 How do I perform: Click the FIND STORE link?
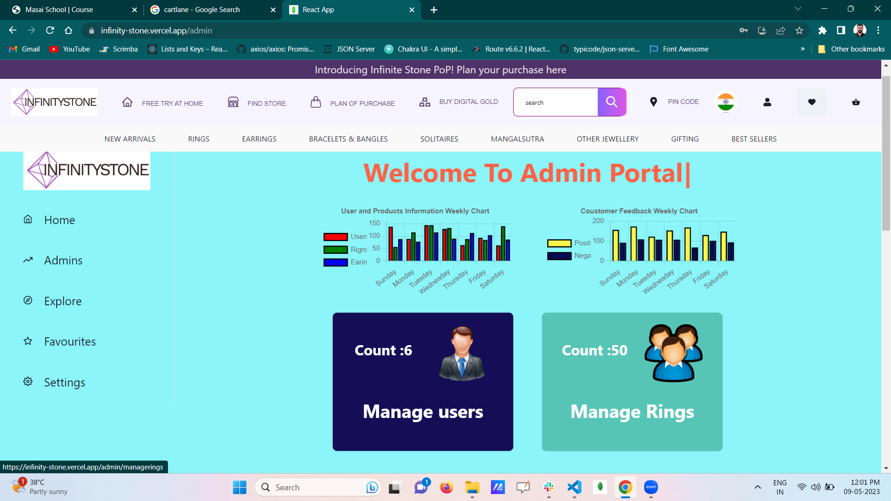(x=266, y=103)
